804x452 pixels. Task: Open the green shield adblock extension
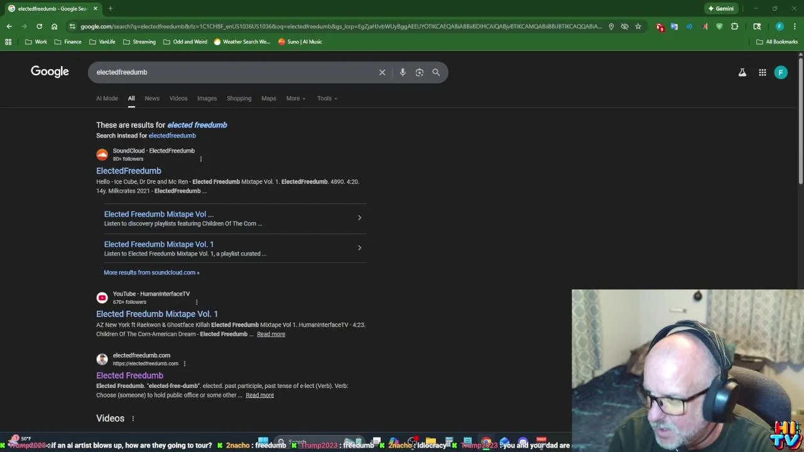tap(719, 26)
